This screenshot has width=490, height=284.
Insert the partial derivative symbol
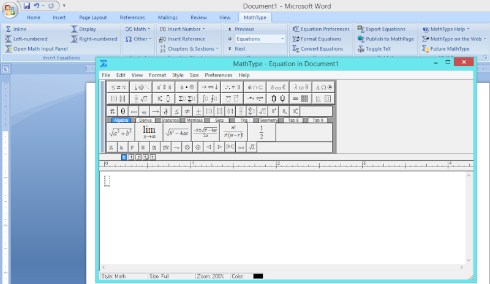point(165,111)
